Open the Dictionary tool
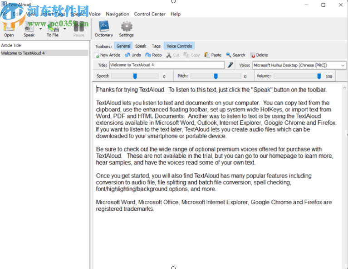The width and height of the screenshot is (348, 269). point(104,29)
